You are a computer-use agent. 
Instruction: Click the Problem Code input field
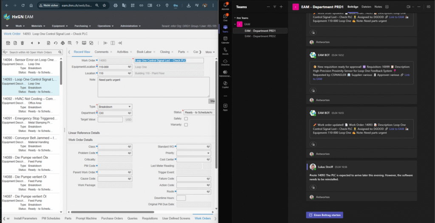pyautogui.click(x=113, y=153)
